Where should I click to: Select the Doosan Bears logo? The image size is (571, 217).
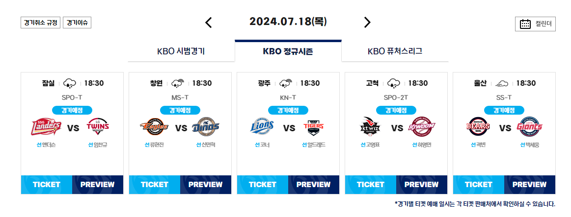point(478,127)
